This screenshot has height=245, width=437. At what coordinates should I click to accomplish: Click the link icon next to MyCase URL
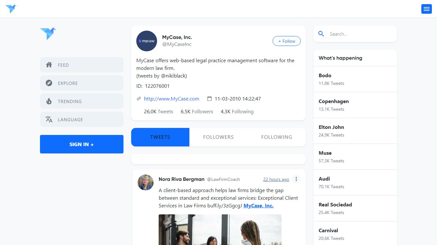[139, 99]
